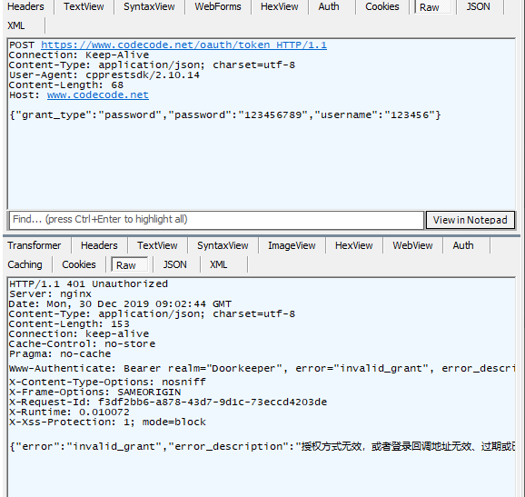
Task: Click the response JSON invalid_grant error body
Action: coord(262,447)
